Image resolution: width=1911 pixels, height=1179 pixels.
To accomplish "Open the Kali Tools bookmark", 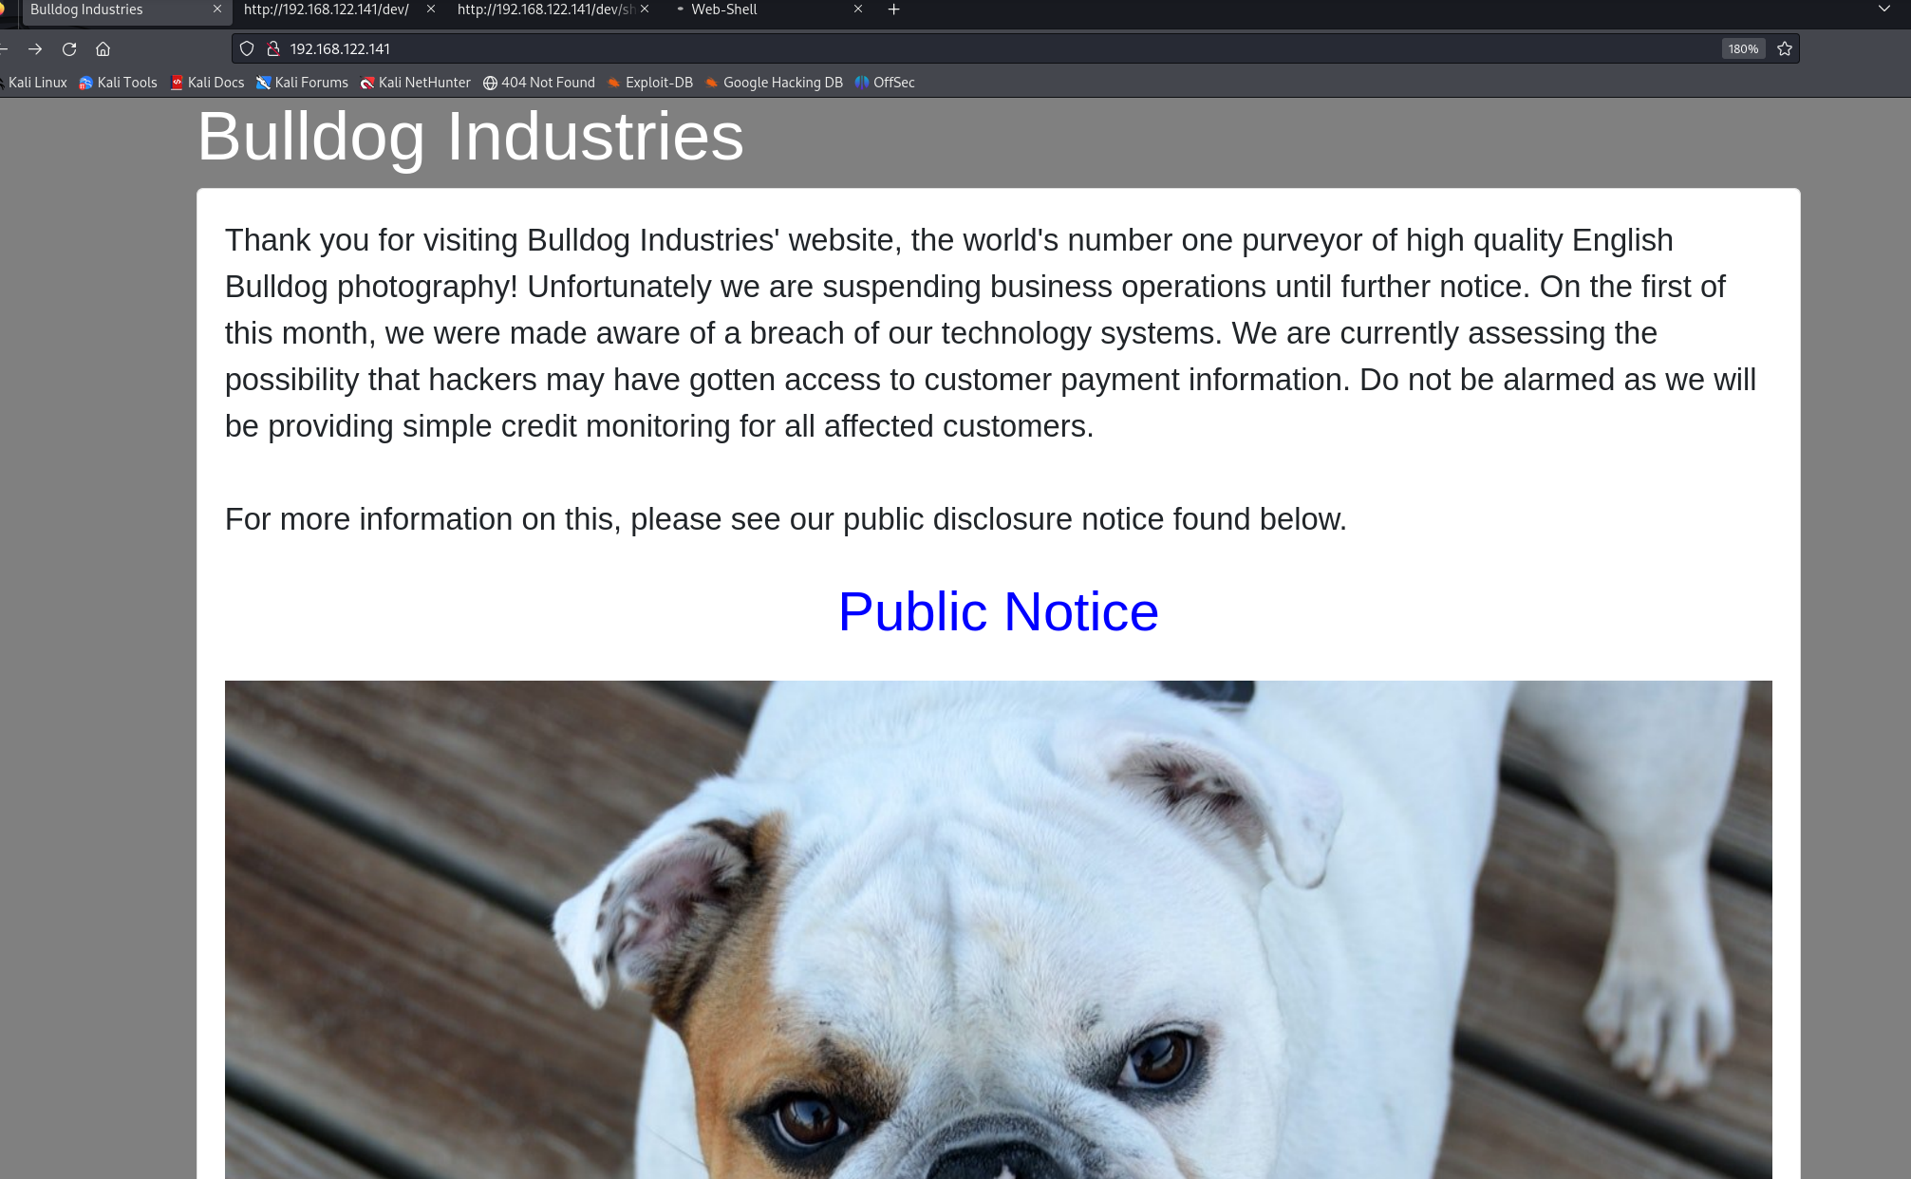I will tap(119, 83).
